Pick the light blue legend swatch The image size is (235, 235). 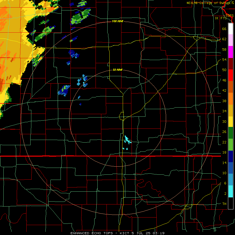point(231,180)
